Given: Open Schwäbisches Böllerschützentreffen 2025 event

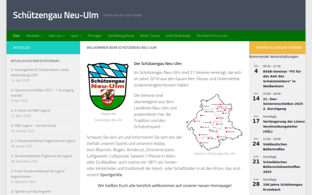Looking at the screenshot, I should click(x=281, y=167).
